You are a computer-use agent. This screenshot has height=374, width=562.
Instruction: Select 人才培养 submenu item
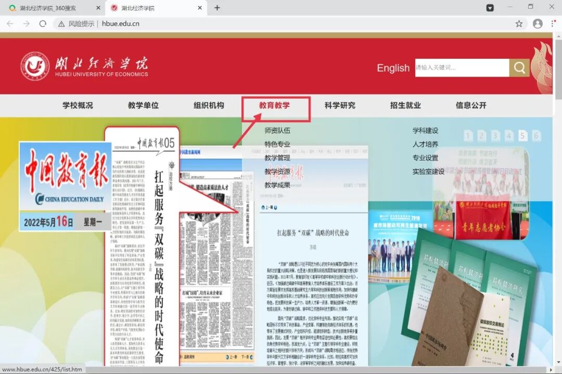coord(426,144)
